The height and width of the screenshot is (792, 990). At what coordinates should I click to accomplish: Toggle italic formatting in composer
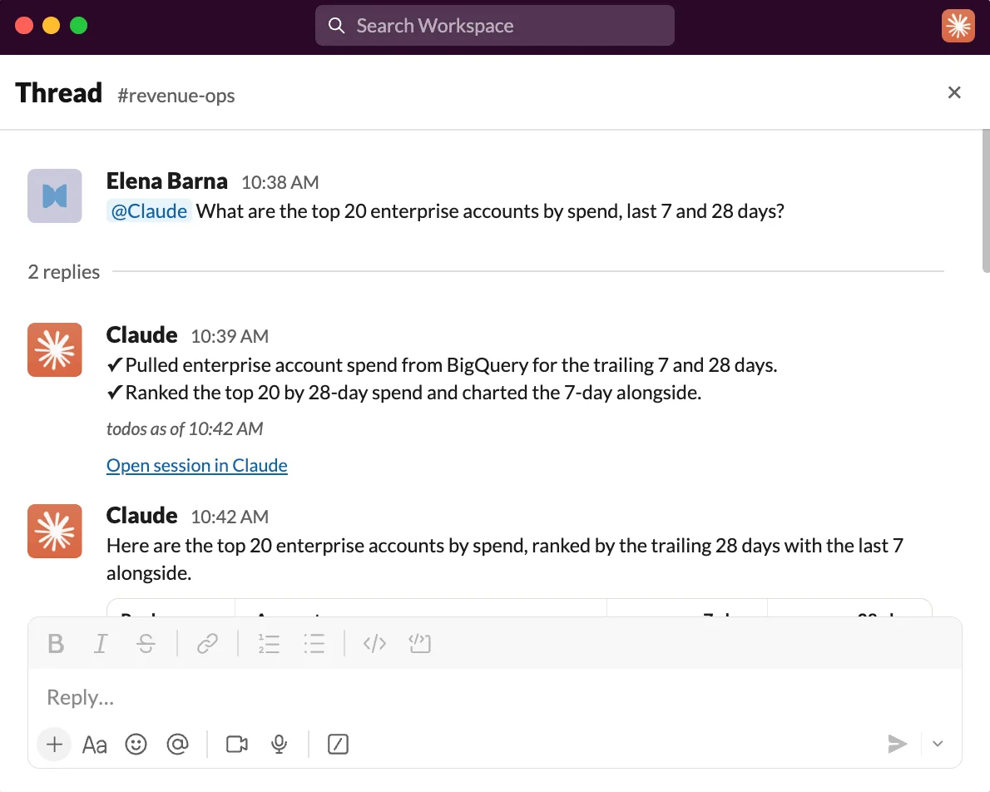click(101, 644)
